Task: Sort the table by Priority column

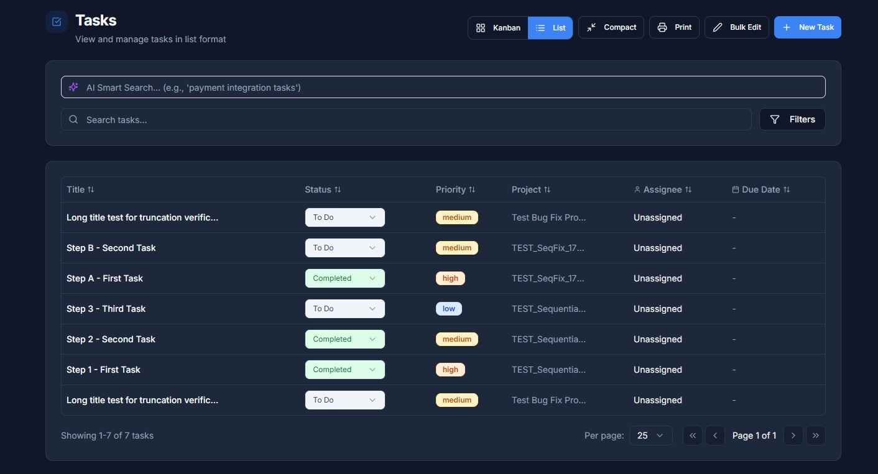Action: pos(455,189)
